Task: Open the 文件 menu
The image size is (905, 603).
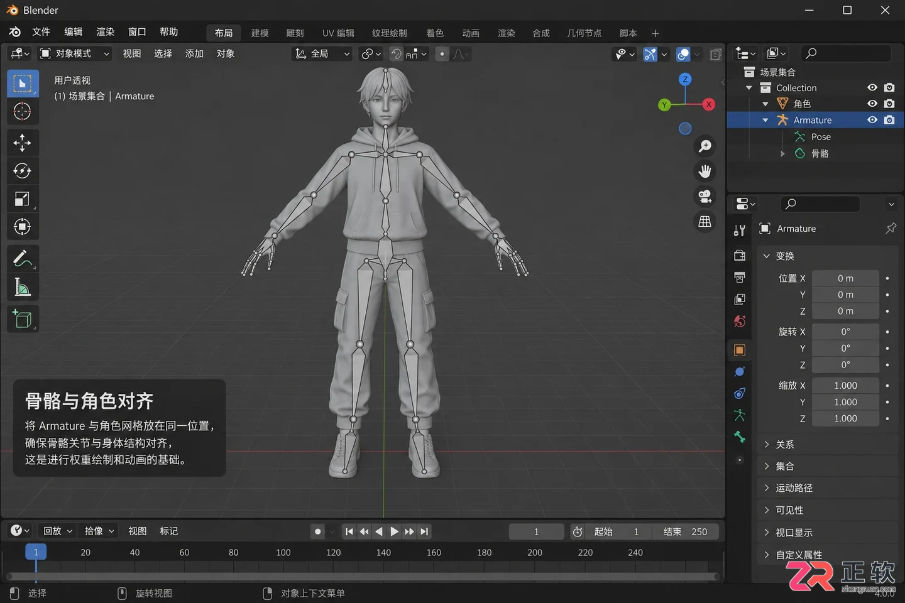Action: pos(41,32)
